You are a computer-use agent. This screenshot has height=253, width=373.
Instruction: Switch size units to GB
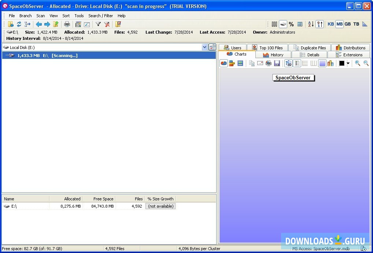coord(347,24)
